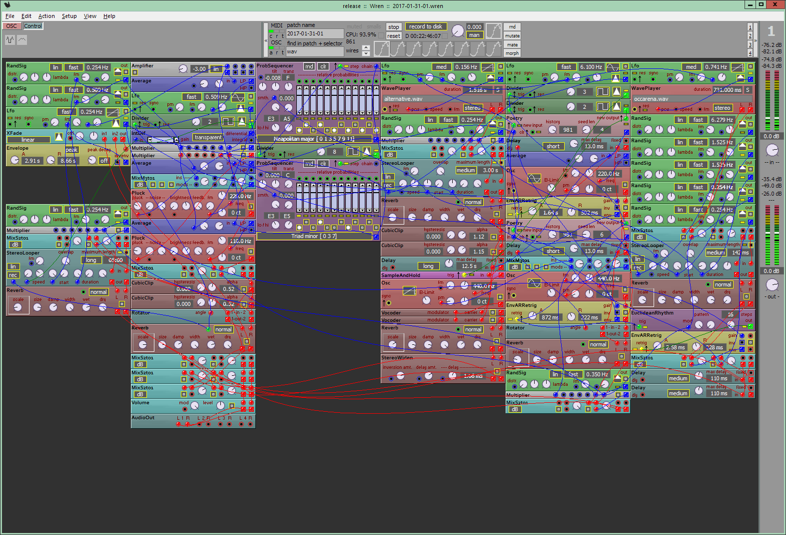Open Triad minor scale selector

pyautogui.click(x=314, y=236)
